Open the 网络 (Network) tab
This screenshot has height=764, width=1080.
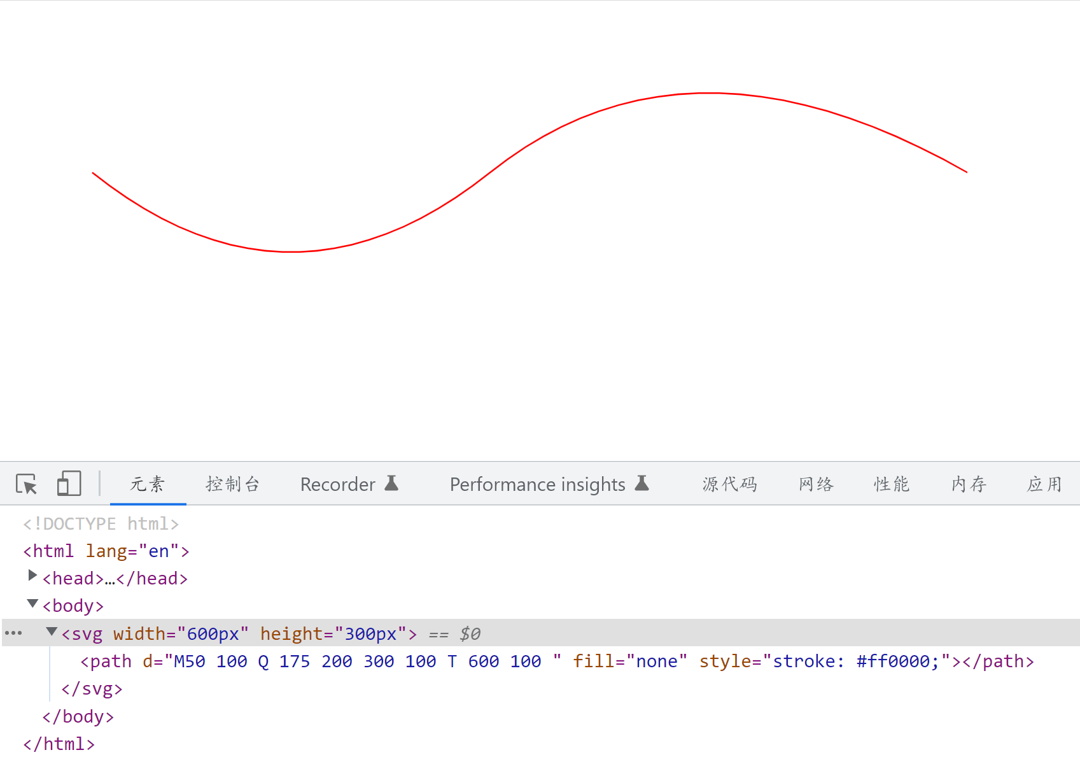coord(817,484)
